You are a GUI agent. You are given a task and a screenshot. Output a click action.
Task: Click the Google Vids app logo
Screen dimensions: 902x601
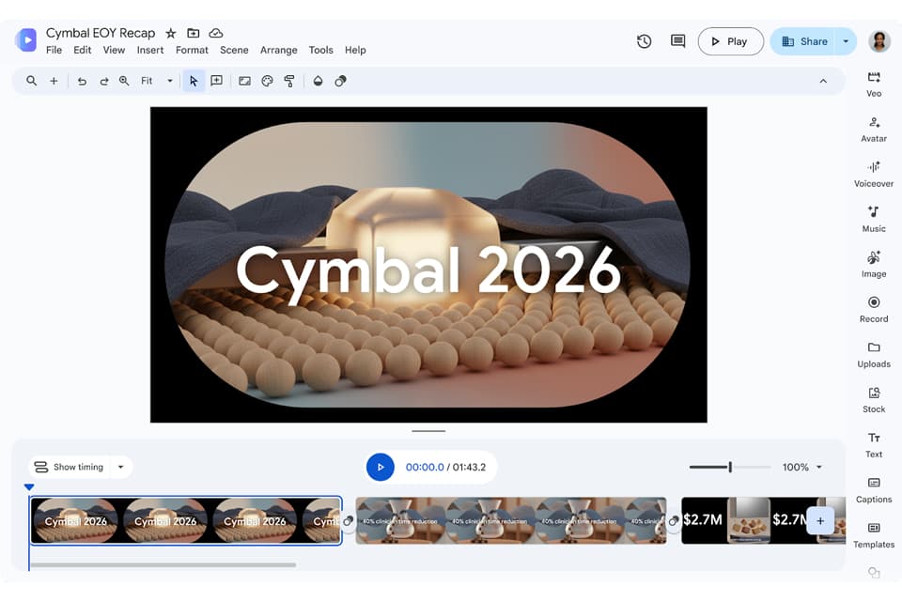tap(26, 40)
